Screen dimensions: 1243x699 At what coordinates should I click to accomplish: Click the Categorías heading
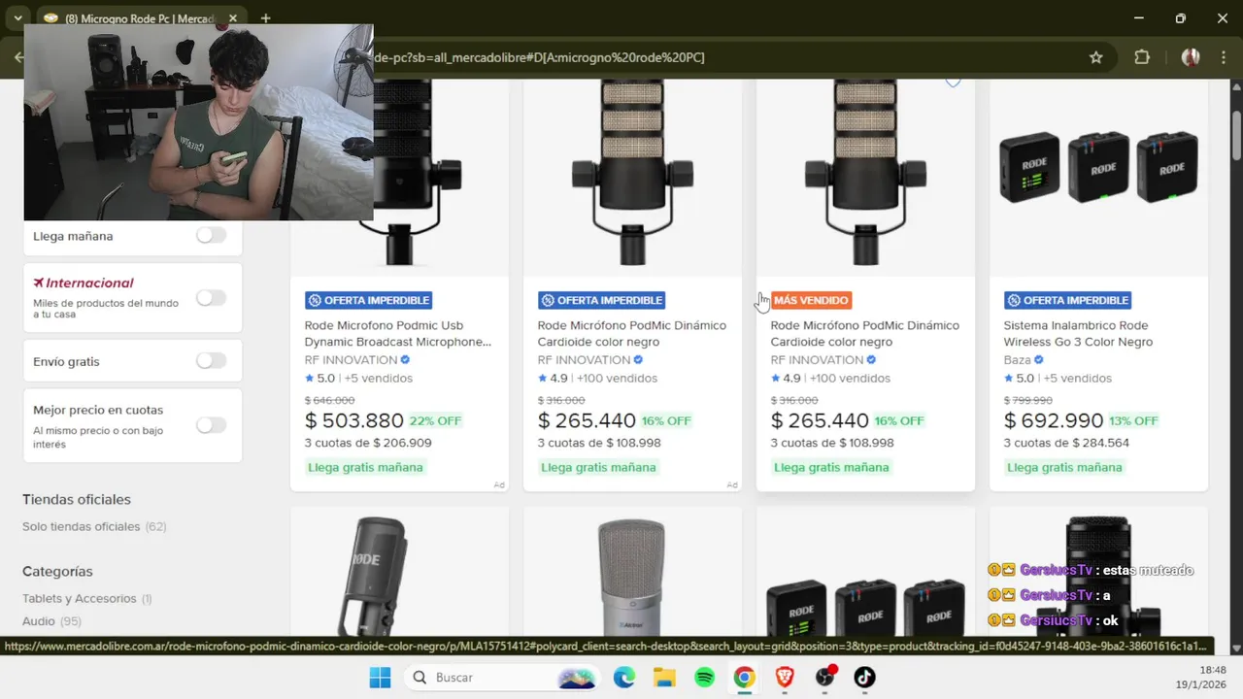click(58, 572)
